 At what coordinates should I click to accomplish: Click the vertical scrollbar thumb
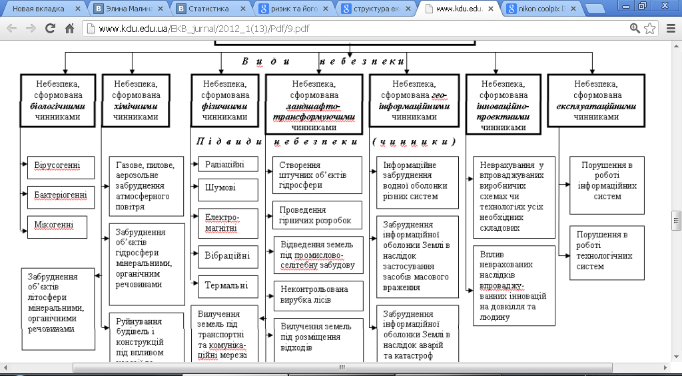677,220
